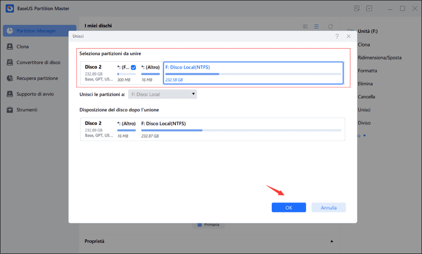This screenshot has width=422, height=254.
Task: Uncheck the 300 MB partition checkbox
Action: tap(133, 67)
